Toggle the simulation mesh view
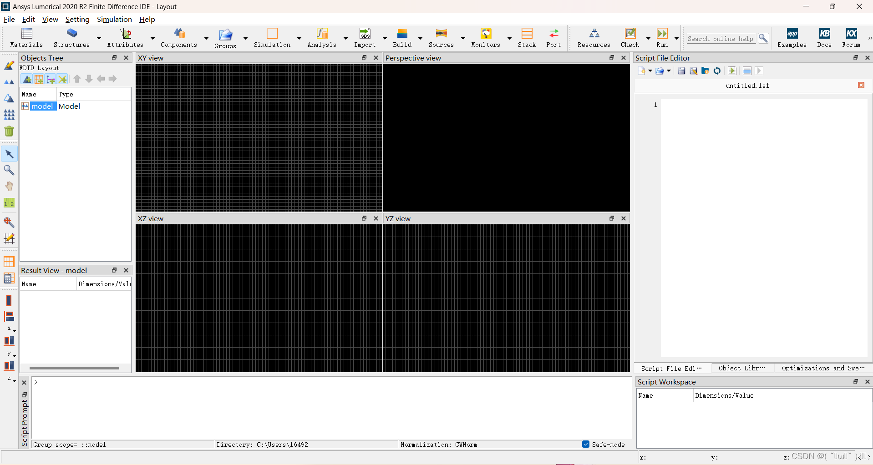The image size is (873, 465). 9,262
